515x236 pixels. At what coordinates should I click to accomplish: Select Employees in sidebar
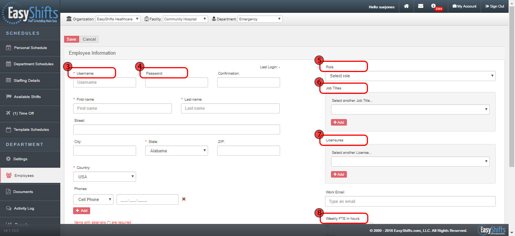(30, 175)
